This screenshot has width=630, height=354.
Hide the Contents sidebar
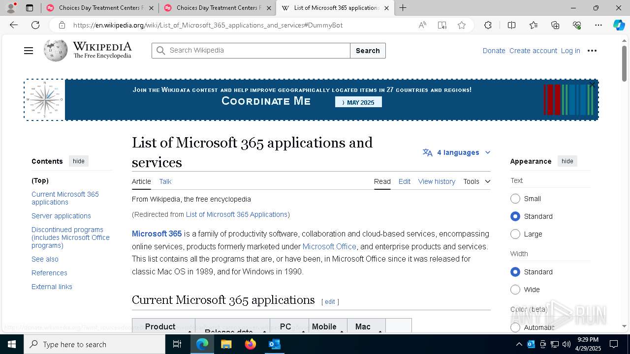79,161
